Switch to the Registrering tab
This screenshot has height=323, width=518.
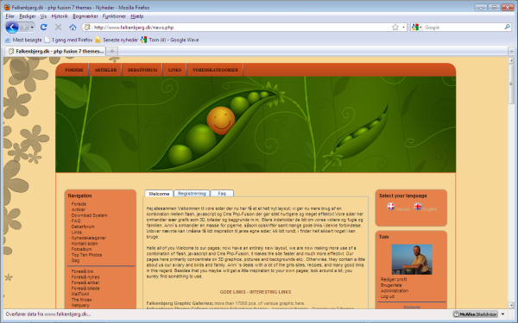192,194
